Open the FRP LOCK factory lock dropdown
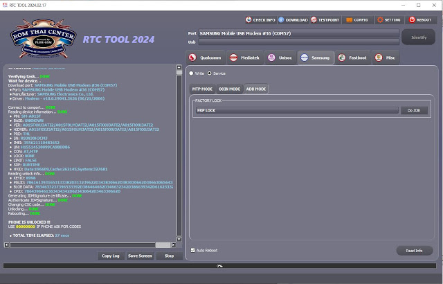The width and height of the screenshot is (443, 284). coord(297,110)
